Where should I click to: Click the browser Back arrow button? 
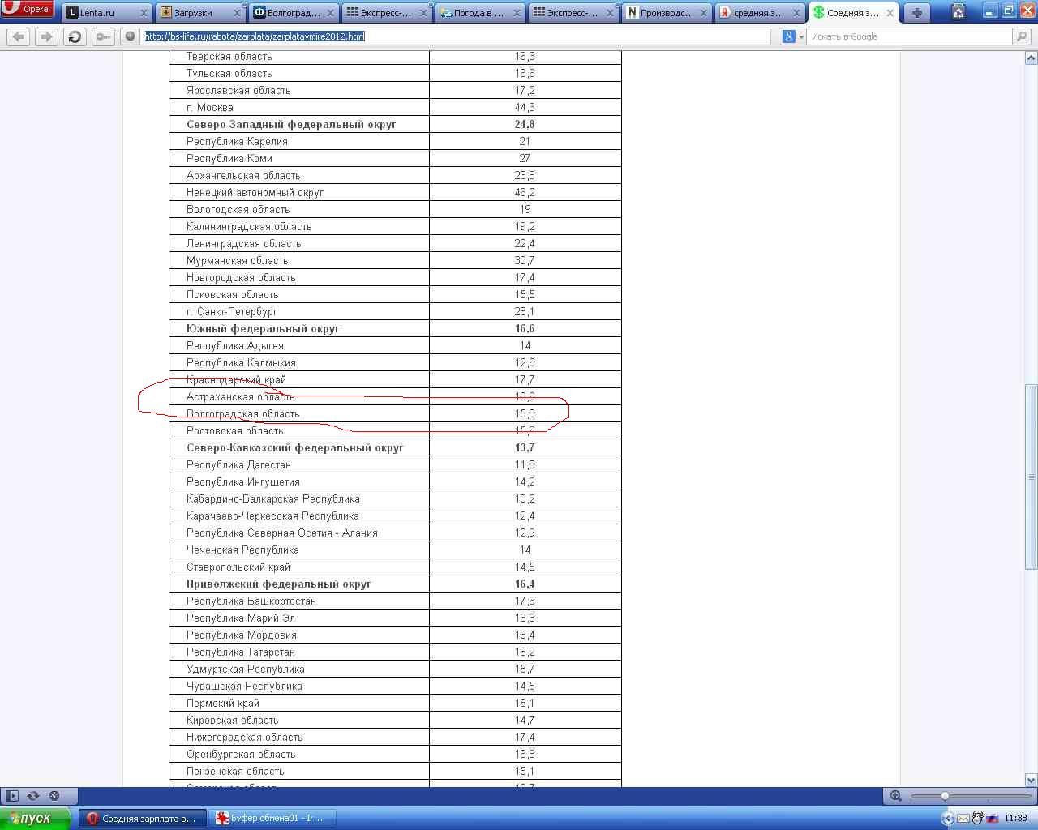pos(19,36)
